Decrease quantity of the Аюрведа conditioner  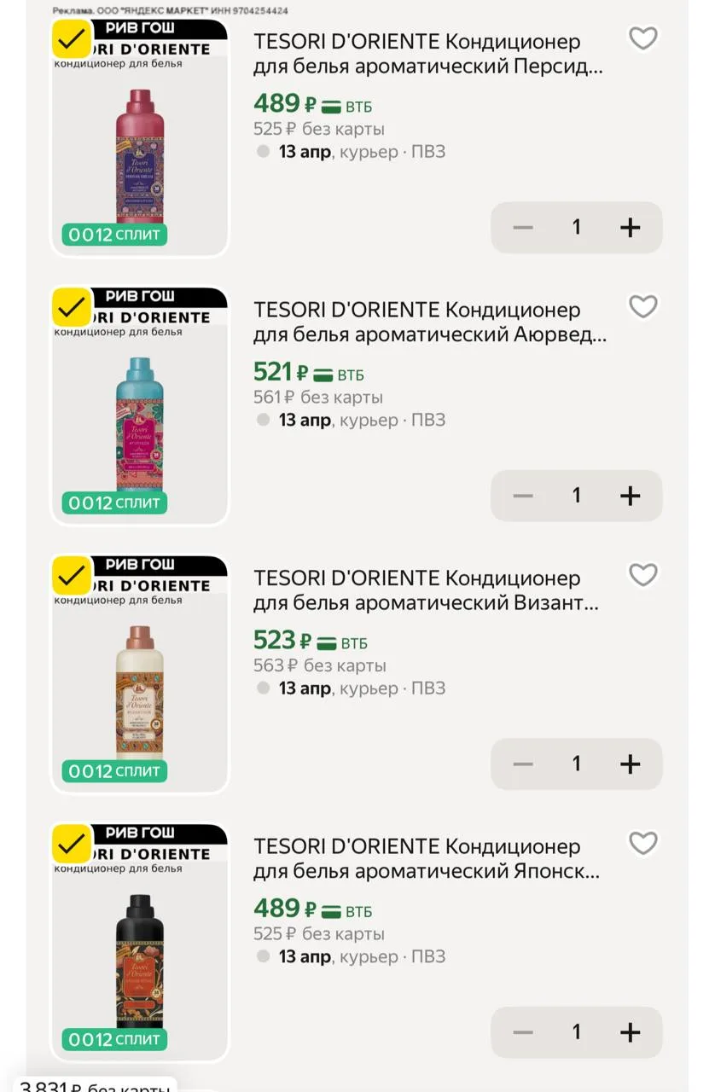pyautogui.click(x=523, y=496)
